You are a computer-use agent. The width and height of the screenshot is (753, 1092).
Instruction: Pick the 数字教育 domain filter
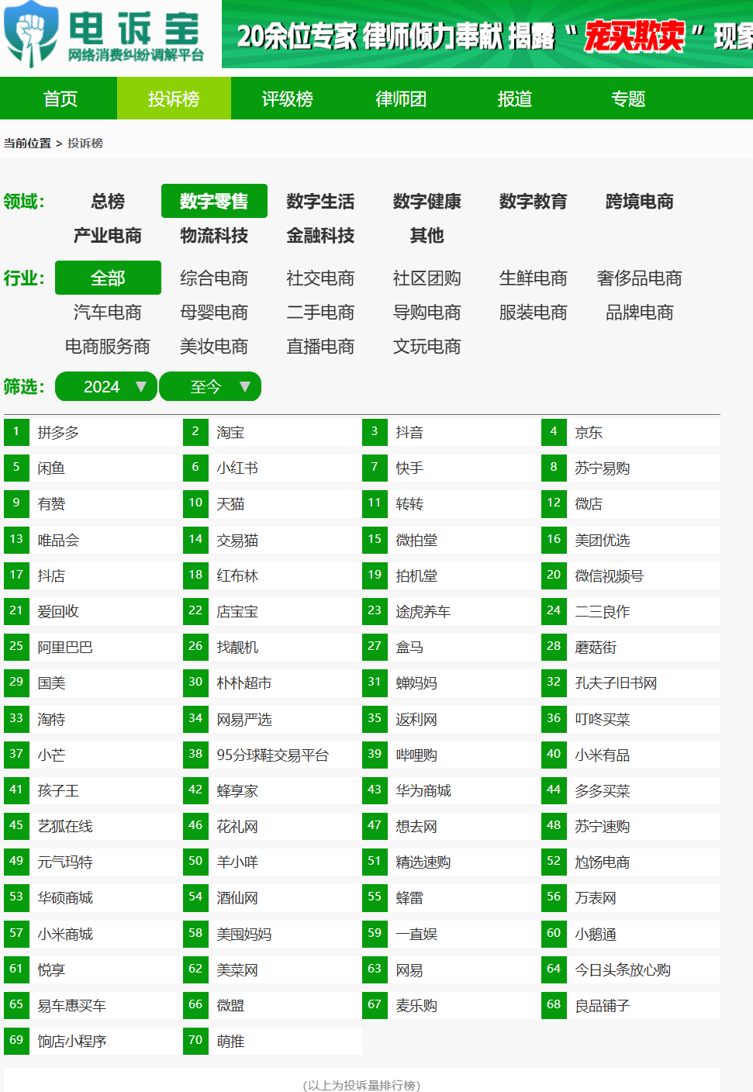[x=534, y=202]
